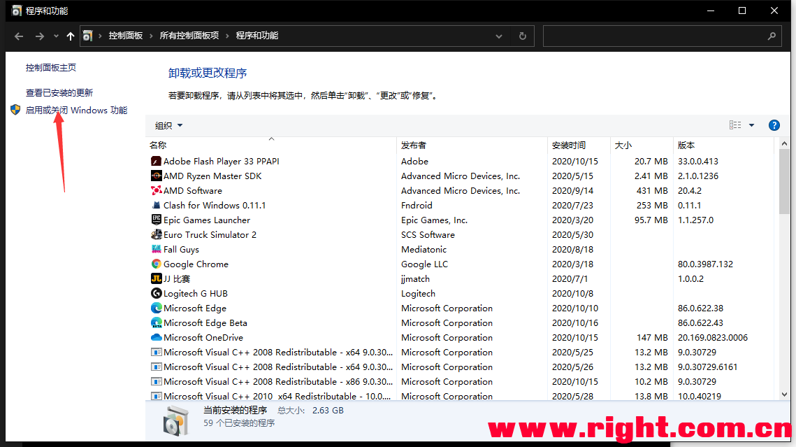Expand the chevron after 控制面板 breadcrumb

(x=151, y=36)
